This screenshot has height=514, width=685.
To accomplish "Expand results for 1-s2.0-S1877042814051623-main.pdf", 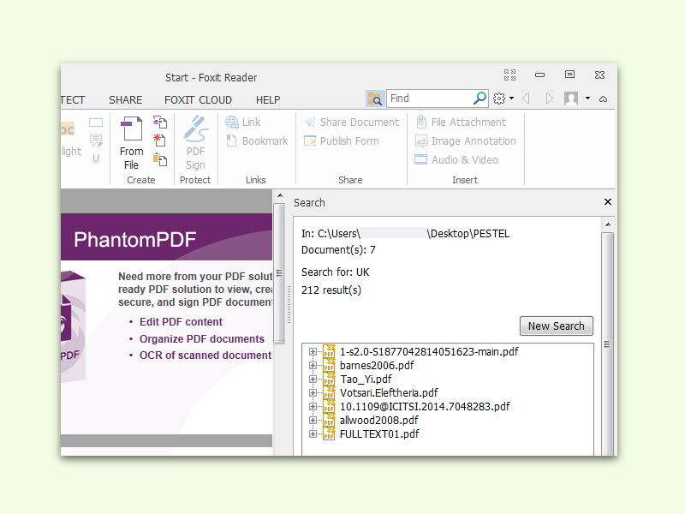I will coord(313,351).
